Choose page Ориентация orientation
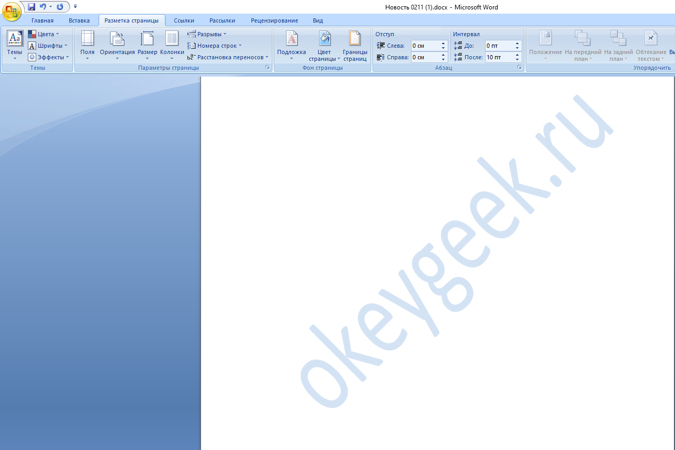 point(117,46)
